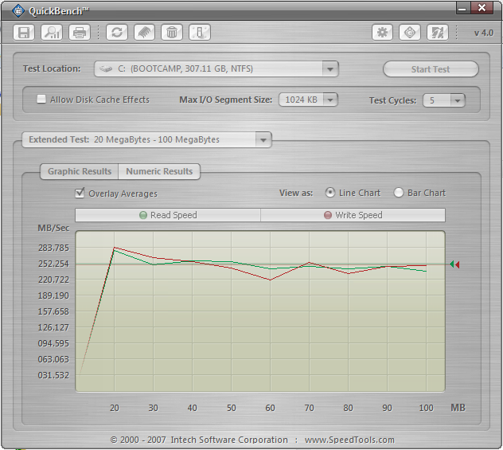Image resolution: width=503 pixels, height=450 pixels.
Task: Open the Test Cycles dropdown
Action: (444, 100)
